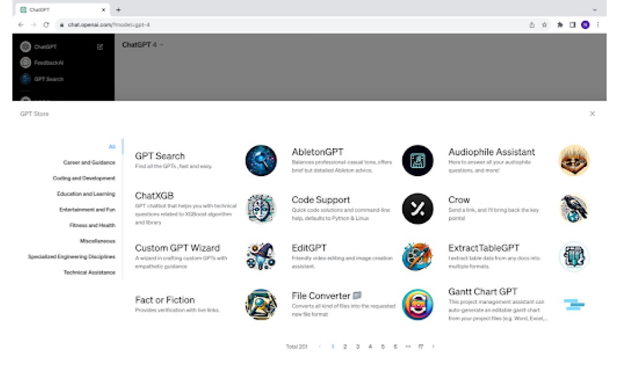619x371 pixels.
Task: Select the Entertainment and Fun category
Action: click(x=87, y=210)
